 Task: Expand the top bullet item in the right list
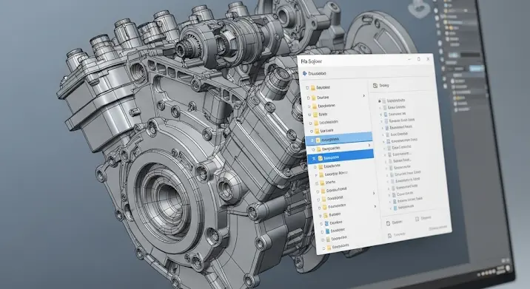tap(380, 101)
